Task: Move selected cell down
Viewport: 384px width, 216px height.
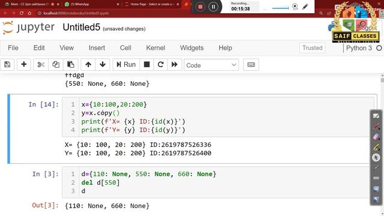Action: coord(103,65)
